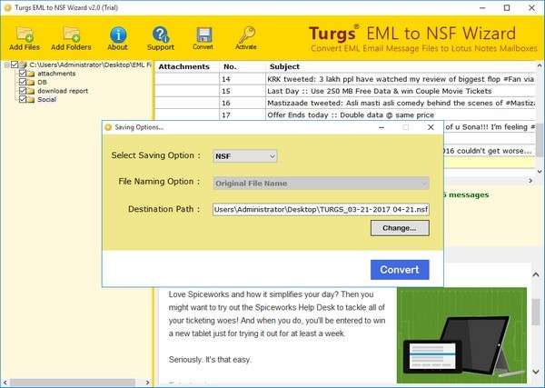Screen dimensions: 545x388
Task: Click the root path C:\Users\Administrator tree item
Action: click(x=90, y=65)
